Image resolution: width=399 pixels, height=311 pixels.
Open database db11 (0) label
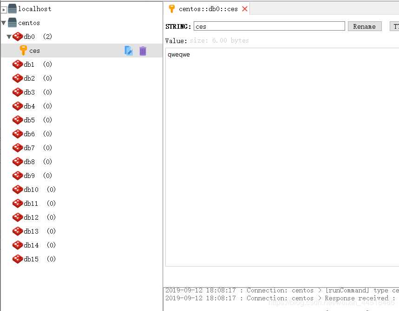pyautogui.click(x=39, y=203)
